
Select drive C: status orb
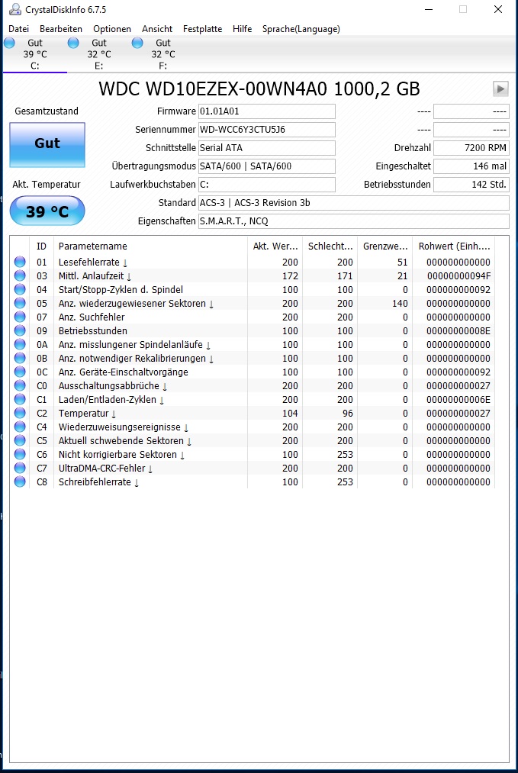pyautogui.click(x=9, y=43)
